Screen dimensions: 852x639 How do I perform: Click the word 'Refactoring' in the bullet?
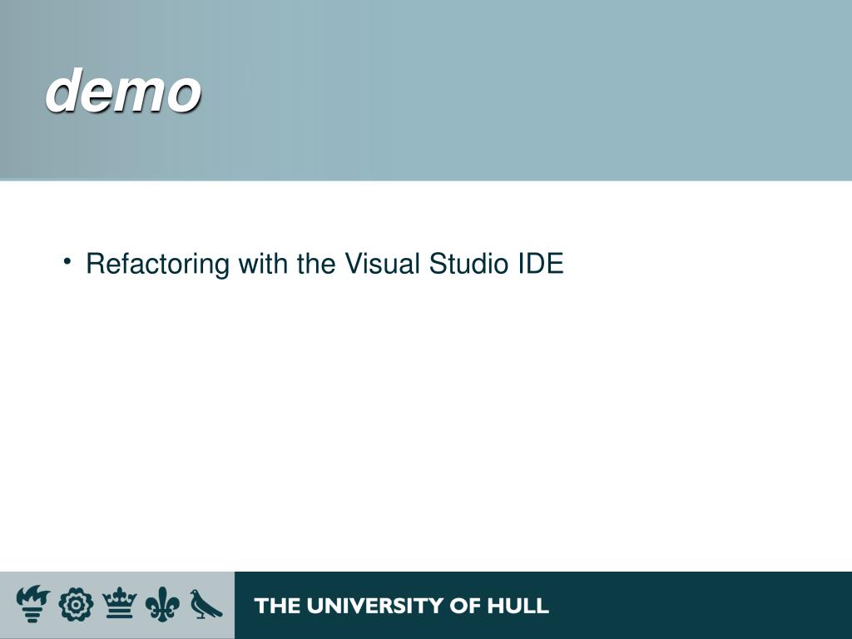tap(157, 265)
